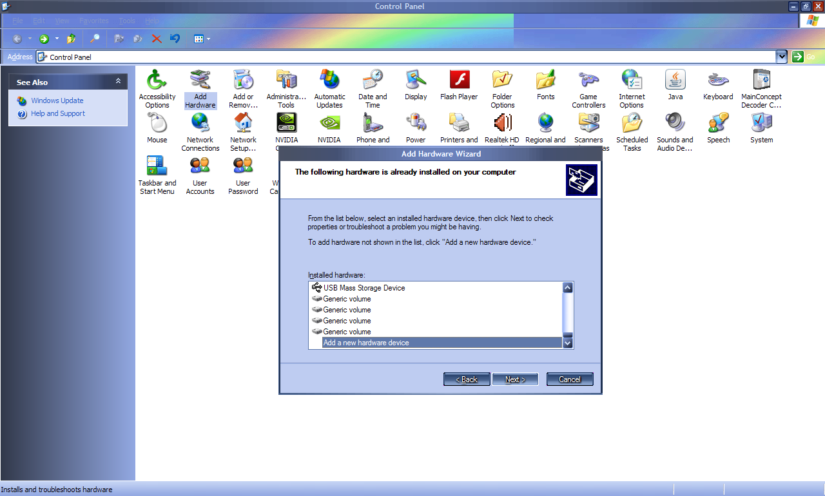Open Mouse settings in Control Panel
Viewport: 825px width, 496px height.
coord(157,129)
